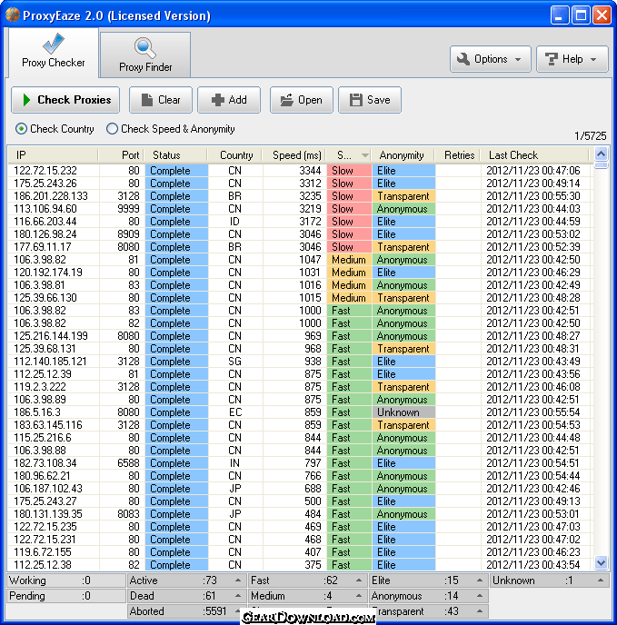Click the Pending :0 status entry
The image size is (617, 625).
tap(66, 596)
